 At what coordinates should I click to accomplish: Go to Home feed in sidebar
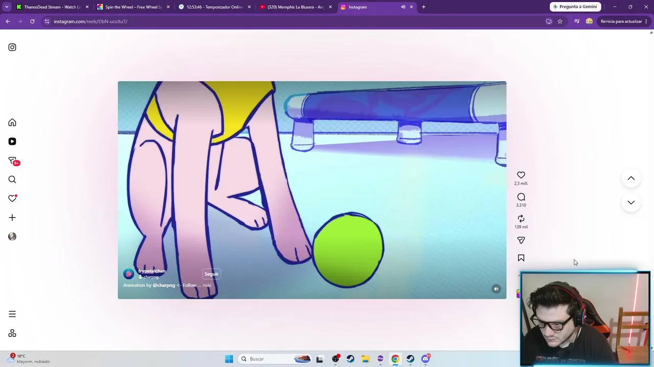pyautogui.click(x=12, y=123)
